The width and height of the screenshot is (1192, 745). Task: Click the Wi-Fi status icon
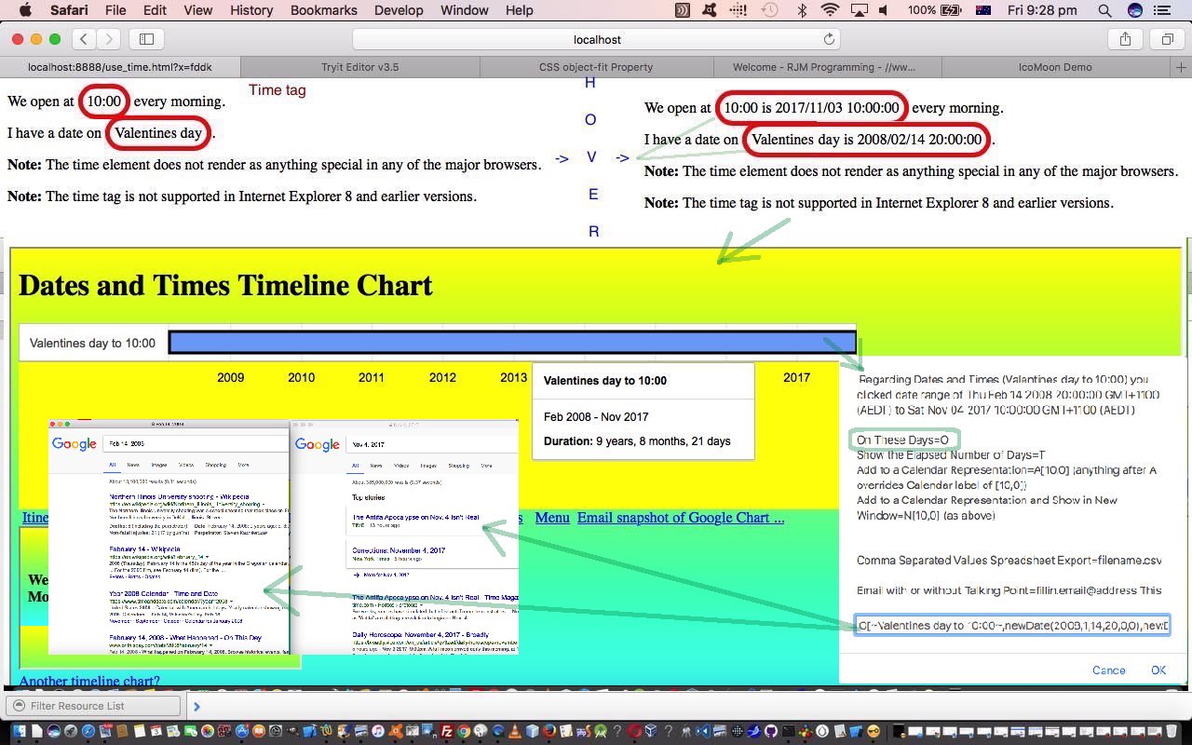(830, 10)
